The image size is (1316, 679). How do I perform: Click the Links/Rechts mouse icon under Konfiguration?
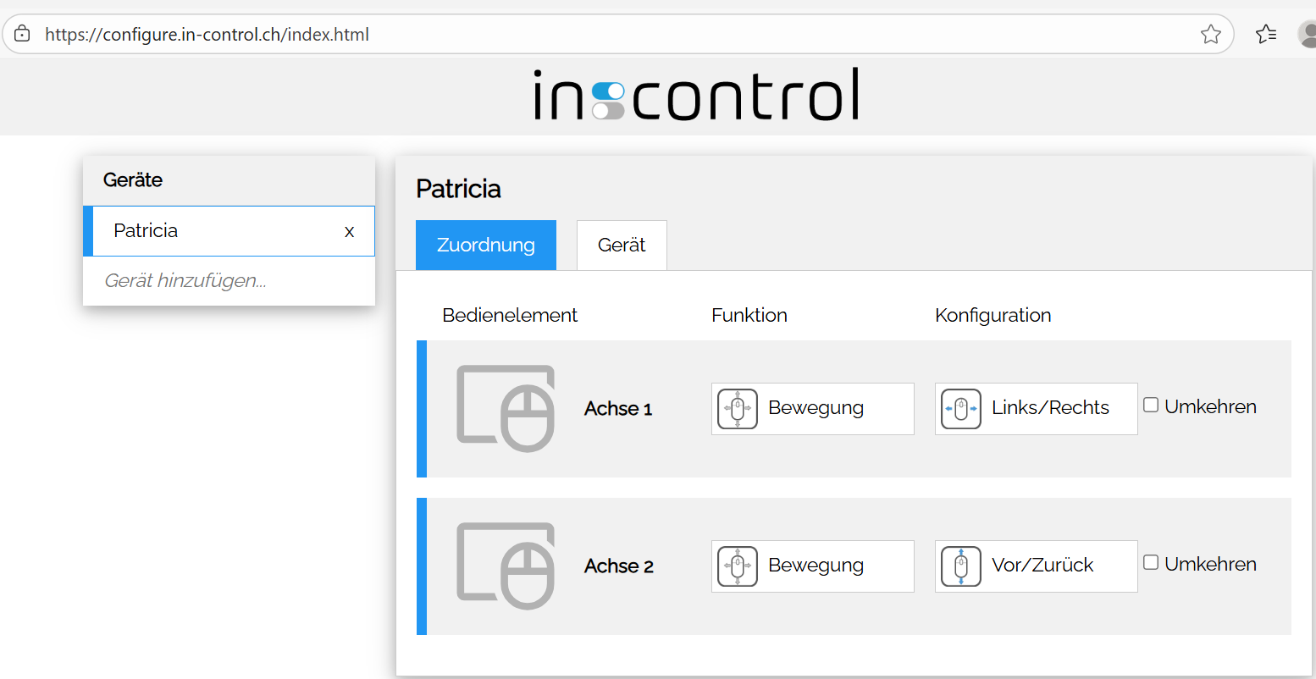coord(960,409)
